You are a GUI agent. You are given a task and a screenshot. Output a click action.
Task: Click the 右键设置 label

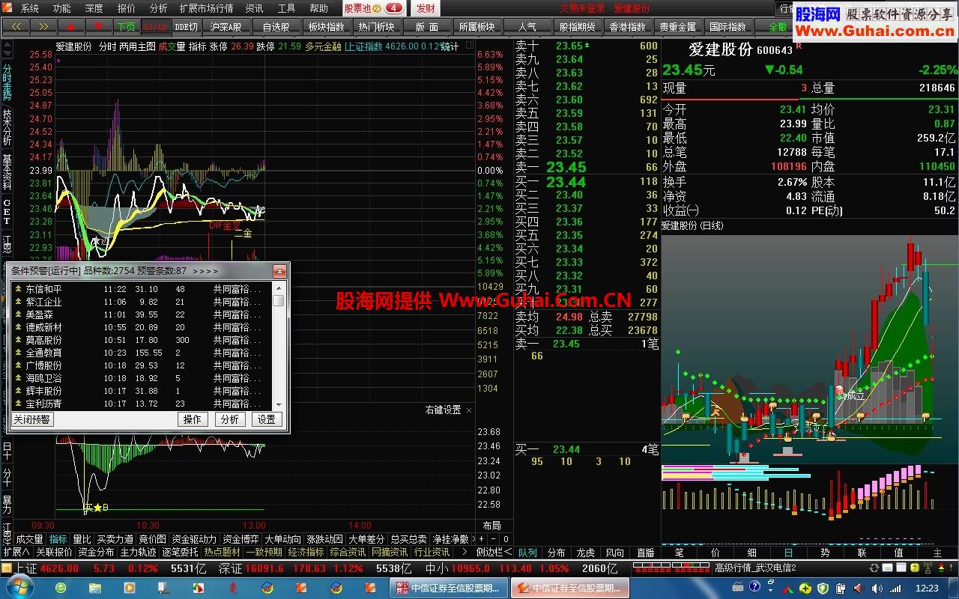(443, 410)
